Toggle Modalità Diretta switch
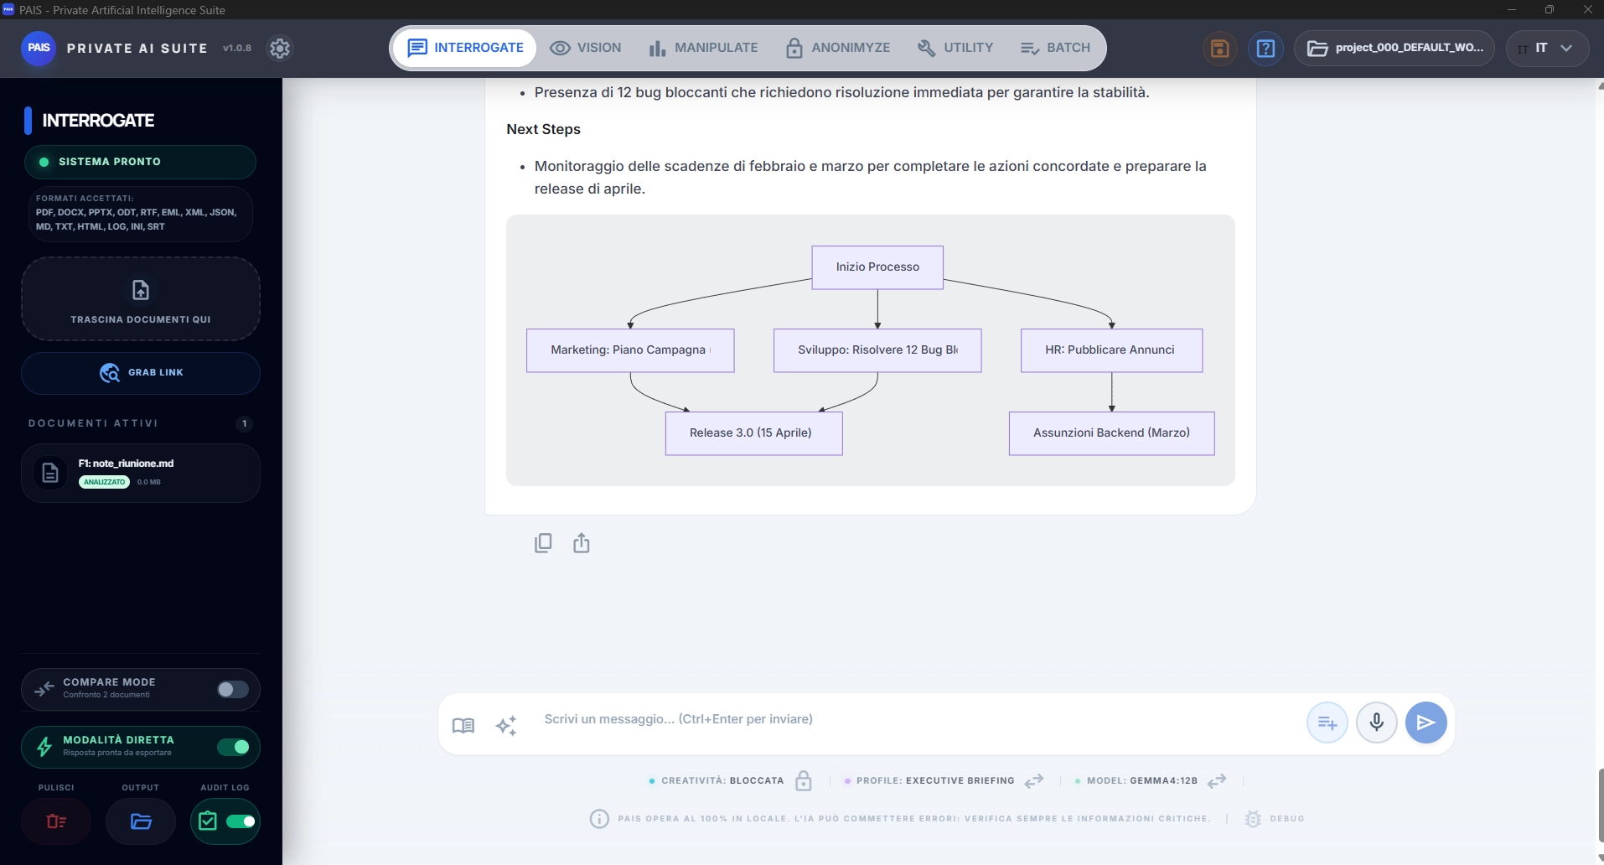 click(x=233, y=747)
